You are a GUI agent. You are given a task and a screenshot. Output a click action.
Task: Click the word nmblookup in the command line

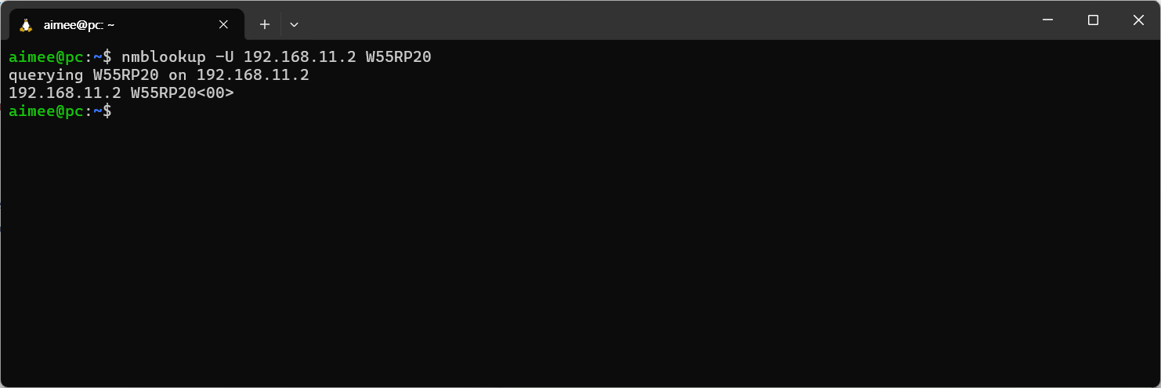pyautogui.click(x=163, y=57)
